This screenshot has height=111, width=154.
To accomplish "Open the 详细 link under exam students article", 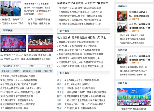I will coord(40,14).
